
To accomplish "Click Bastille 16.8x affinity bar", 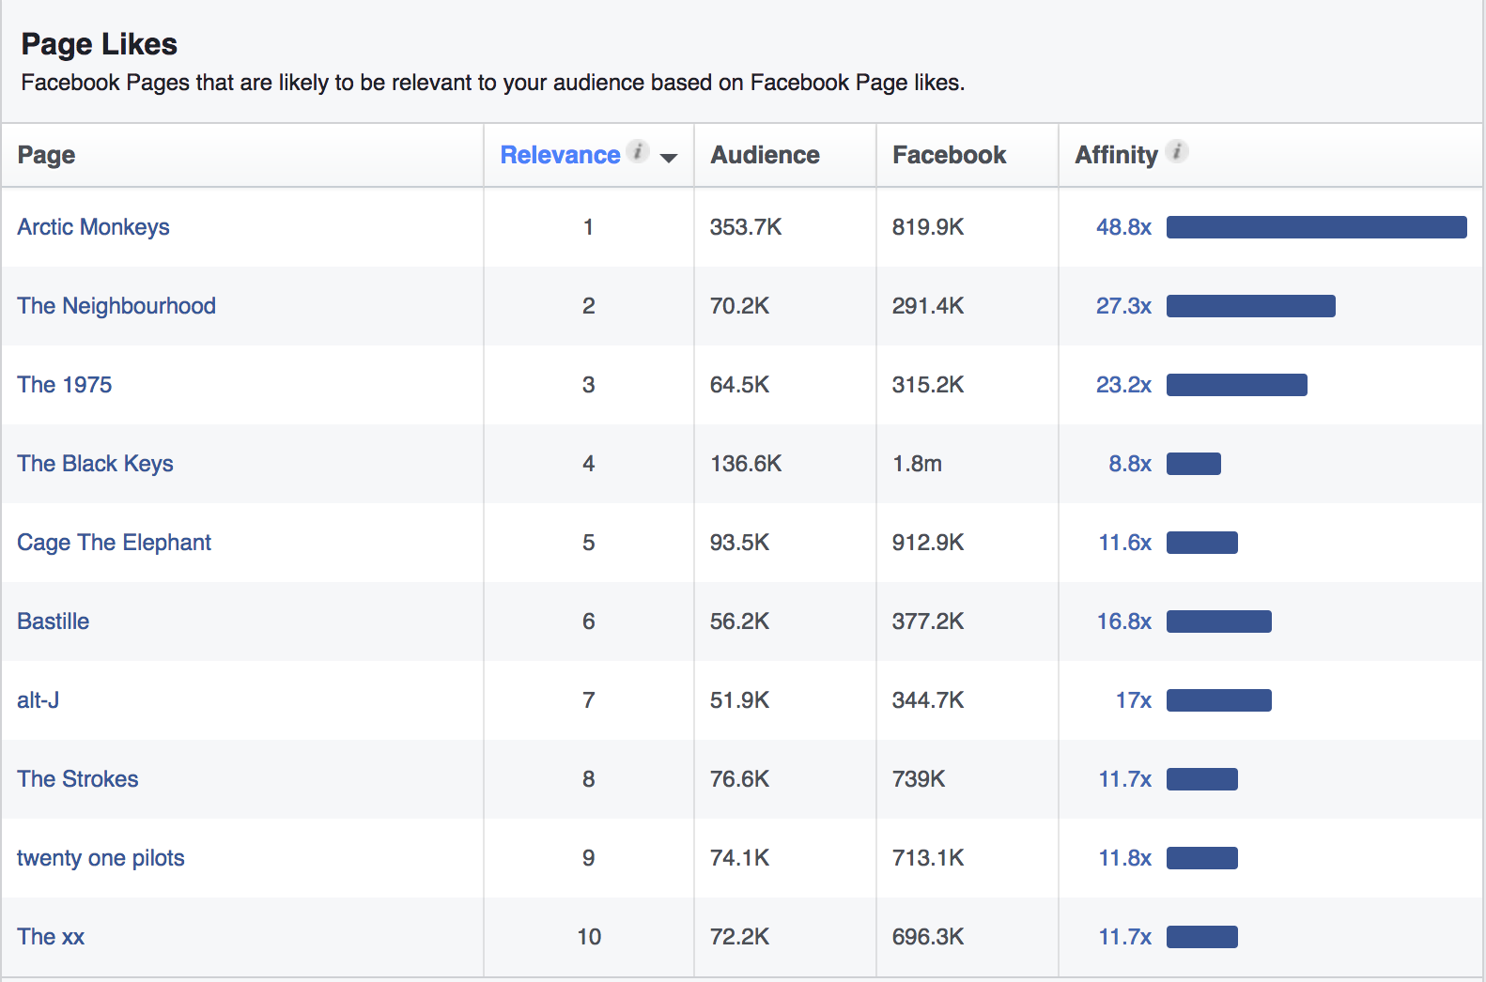I will (1218, 621).
